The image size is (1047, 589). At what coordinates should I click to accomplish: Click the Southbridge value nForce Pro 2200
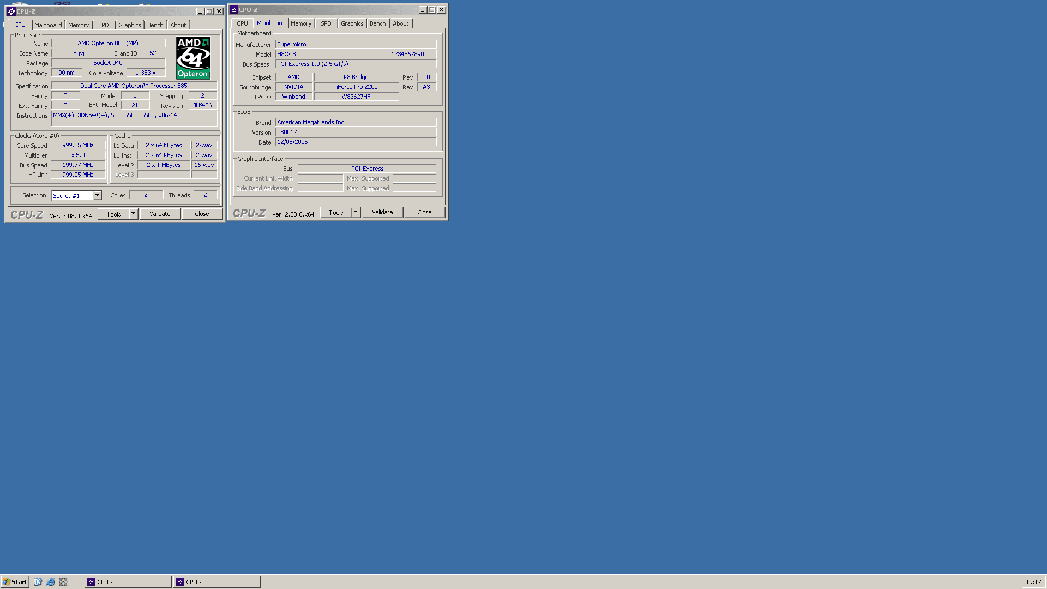(x=356, y=87)
